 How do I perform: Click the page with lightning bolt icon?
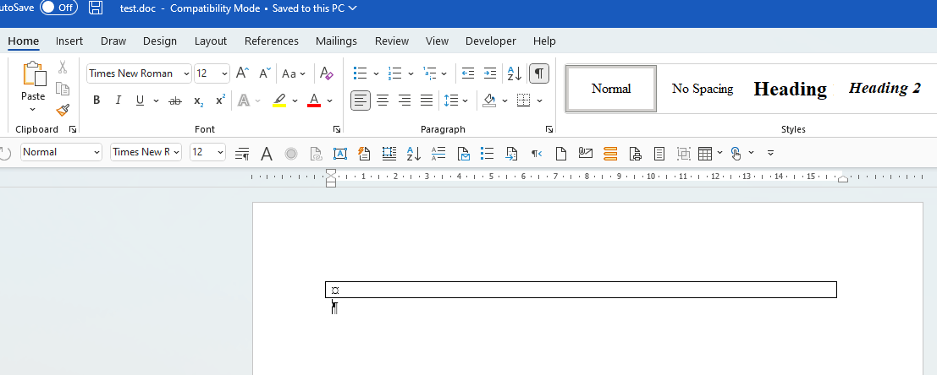click(x=364, y=154)
